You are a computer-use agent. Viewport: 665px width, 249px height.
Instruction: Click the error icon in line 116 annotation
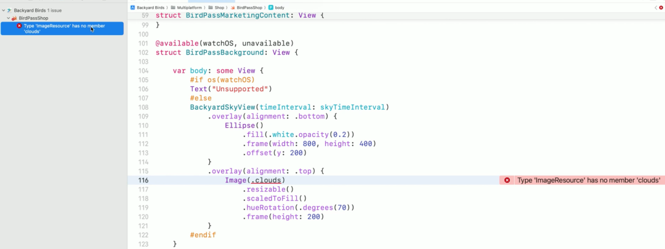(x=507, y=181)
